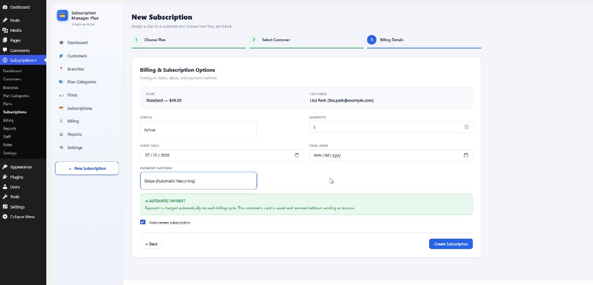The height and width of the screenshot is (285, 593).
Task: Click the WordPress Settings sliders icon
Action: point(5,207)
